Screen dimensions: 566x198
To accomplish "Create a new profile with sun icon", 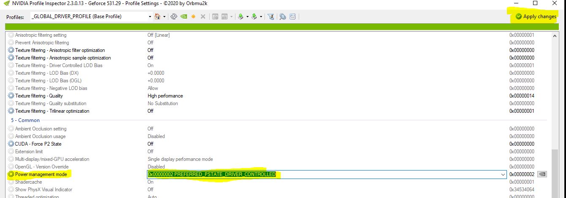I will [x=193, y=16].
